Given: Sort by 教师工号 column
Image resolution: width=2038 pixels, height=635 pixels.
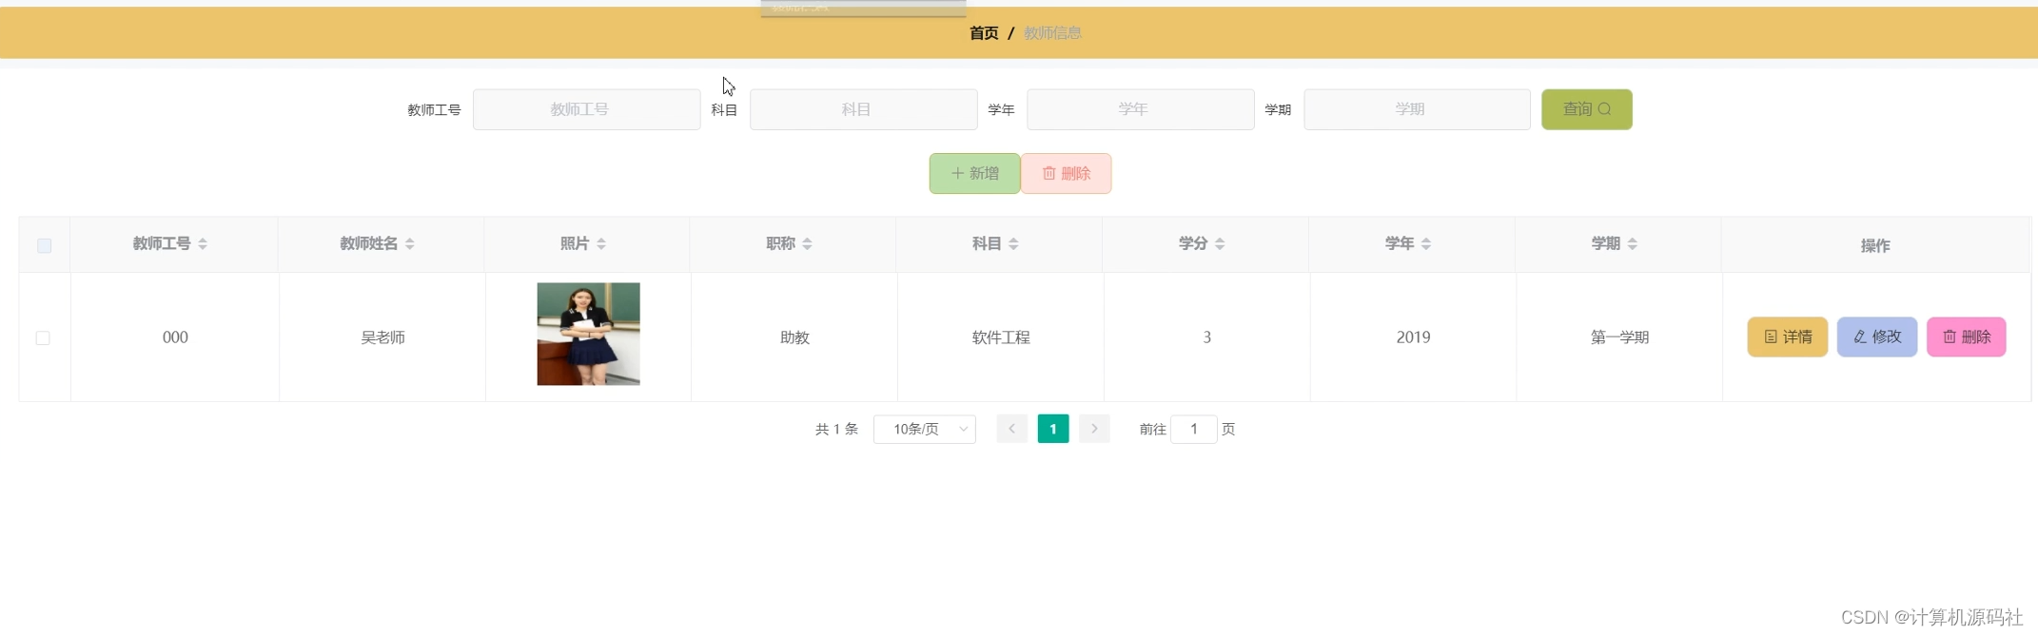Looking at the screenshot, I should [203, 244].
